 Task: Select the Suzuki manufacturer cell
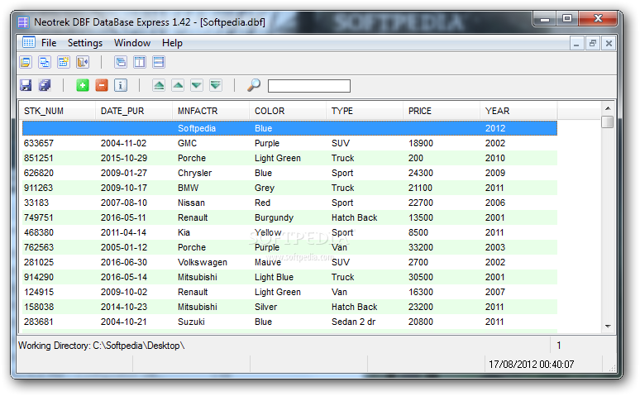pyautogui.click(x=192, y=322)
